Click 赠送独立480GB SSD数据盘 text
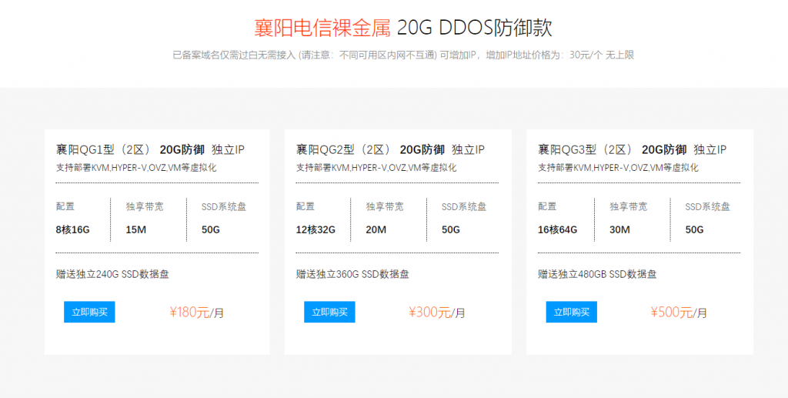The image size is (788, 398). [597, 274]
